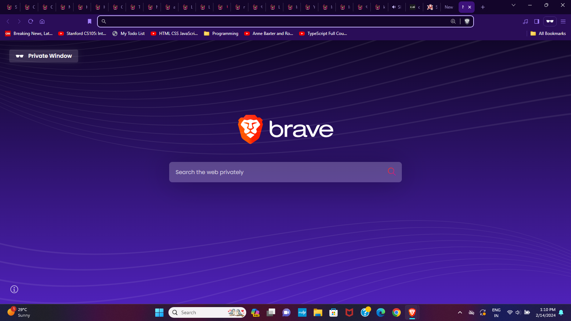Open the Copilot Preview taskbar icon
The image size is (571, 321).
tap(255, 312)
